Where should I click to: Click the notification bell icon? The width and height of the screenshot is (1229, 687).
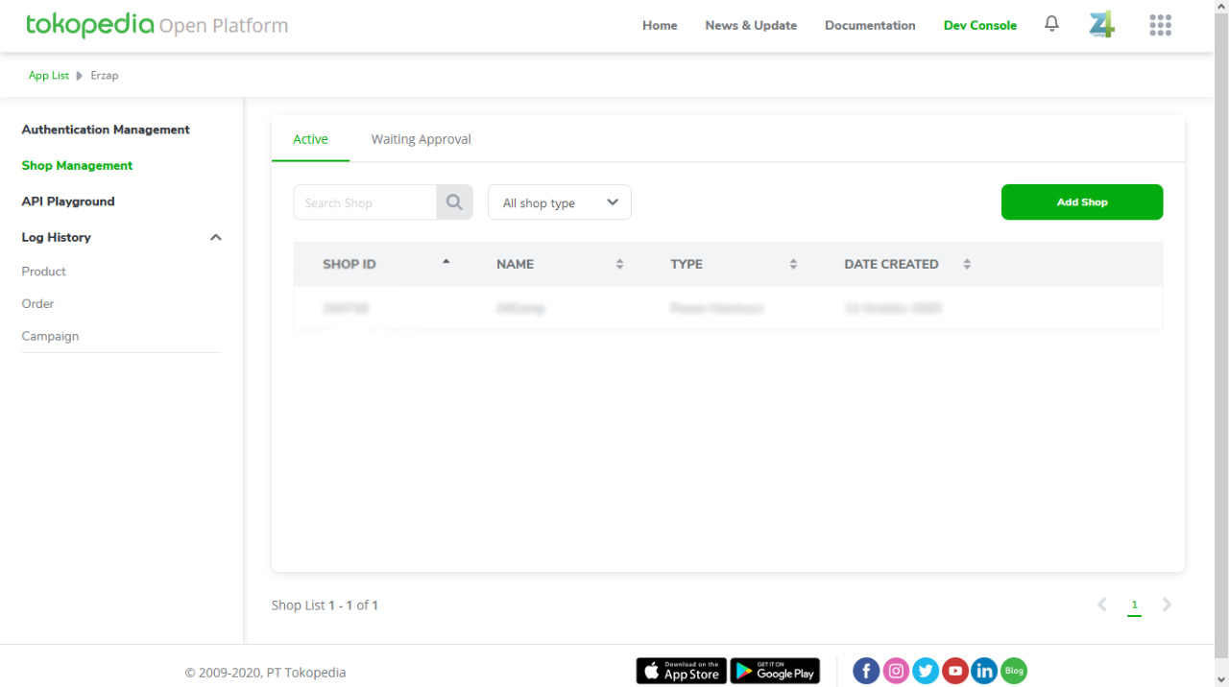pos(1051,25)
